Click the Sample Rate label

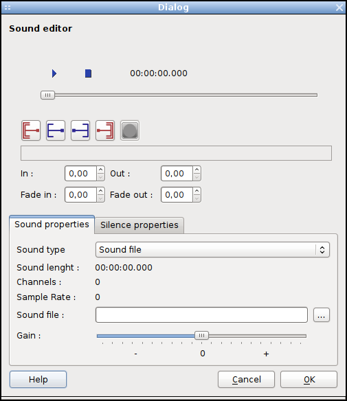click(x=46, y=297)
